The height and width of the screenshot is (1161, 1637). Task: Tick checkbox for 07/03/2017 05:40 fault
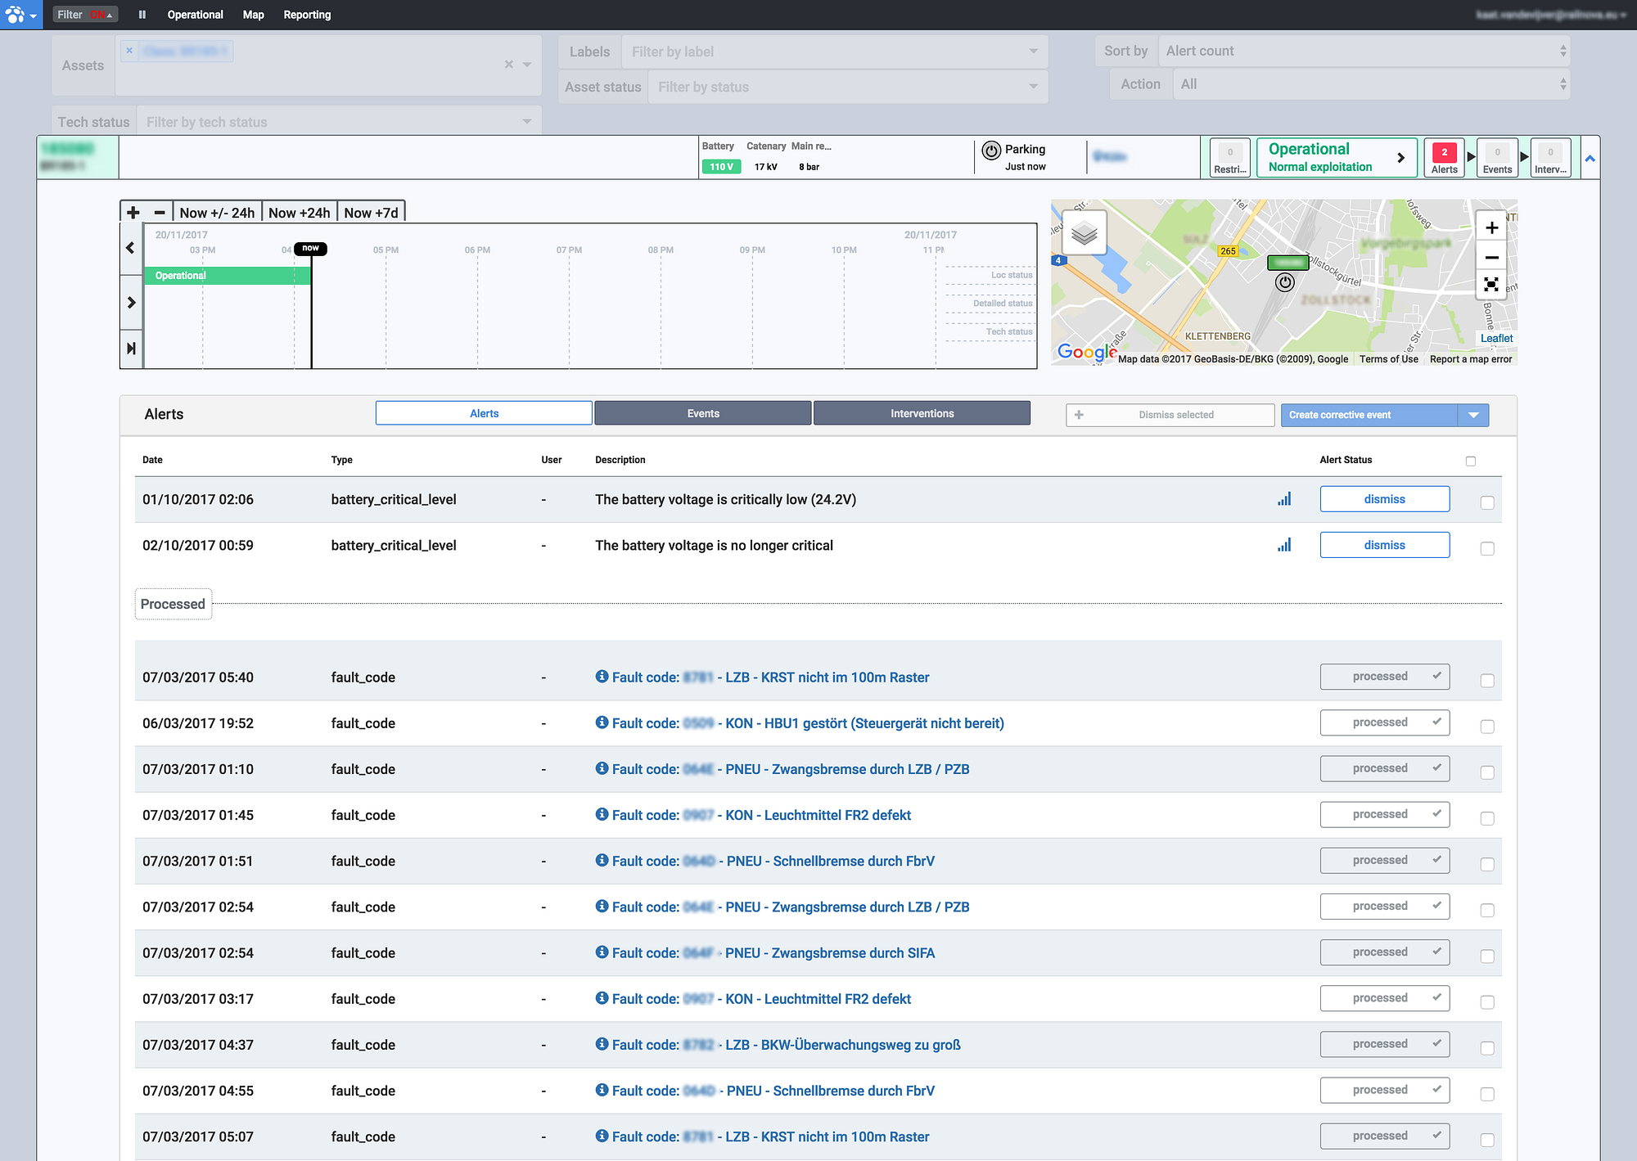tap(1487, 681)
